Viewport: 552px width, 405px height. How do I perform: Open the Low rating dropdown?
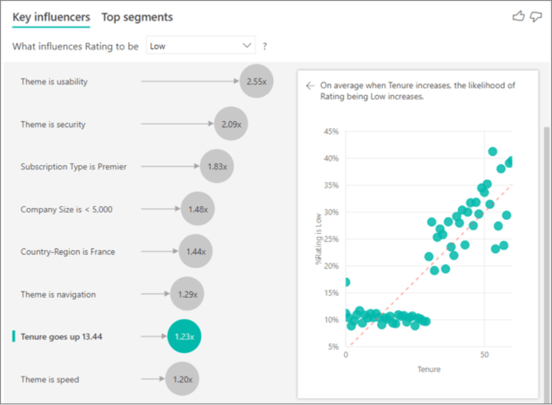201,45
